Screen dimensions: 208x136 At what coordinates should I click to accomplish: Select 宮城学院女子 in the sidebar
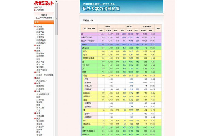pyautogui.click(x=42, y=70)
